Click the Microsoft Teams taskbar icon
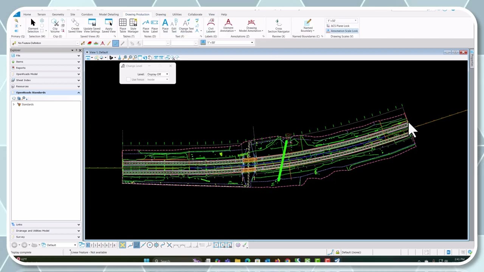Image resolution: width=484 pixels, height=272 pixels. click(228, 261)
